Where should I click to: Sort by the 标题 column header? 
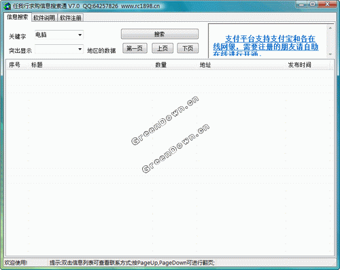click(x=37, y=65)
